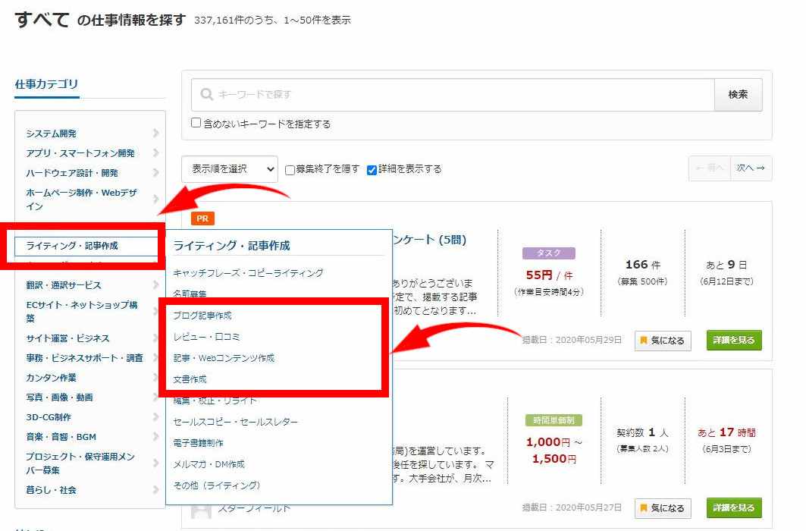Open the 表示順を選択 dropdown
Viewport: 806px width, 531px height.
231,168
